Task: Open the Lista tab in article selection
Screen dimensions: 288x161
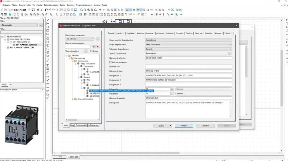Action: [72, 125]
